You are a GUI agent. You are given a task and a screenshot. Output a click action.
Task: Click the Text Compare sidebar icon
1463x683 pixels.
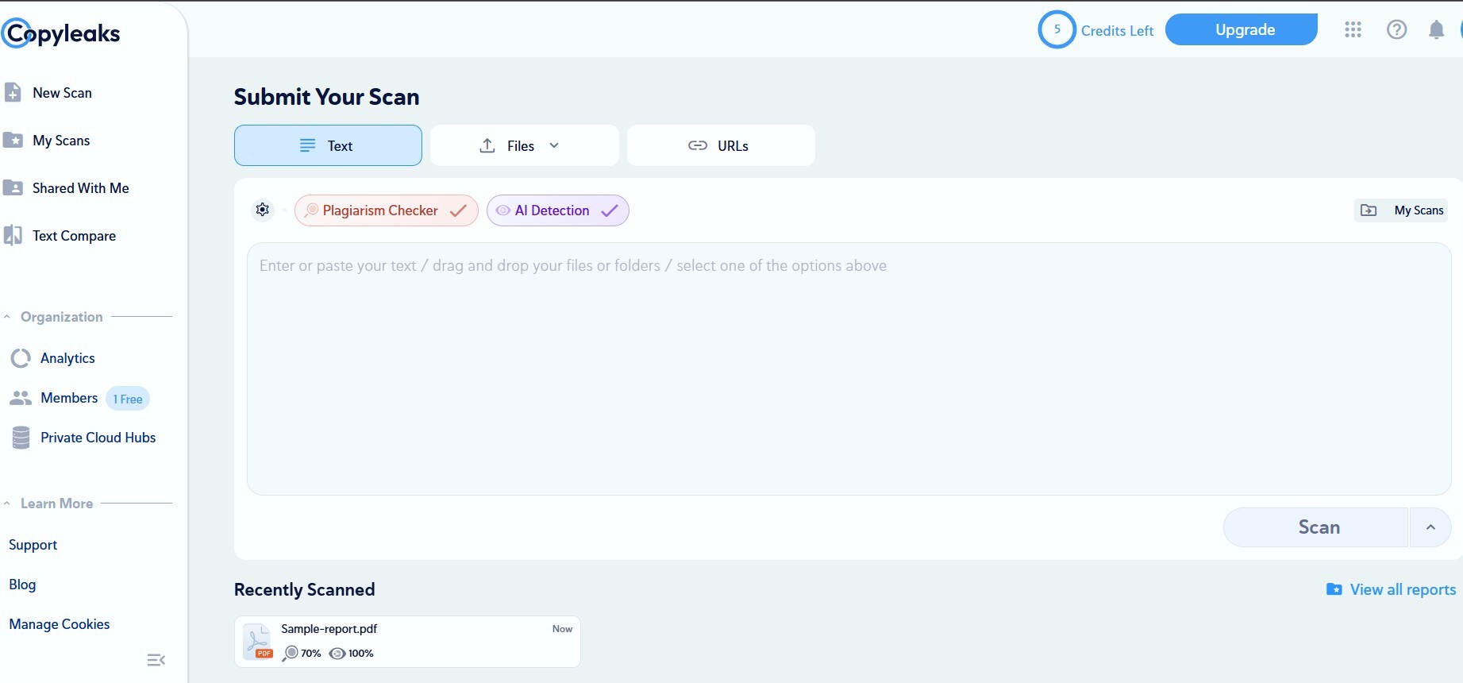click(13, 235)
